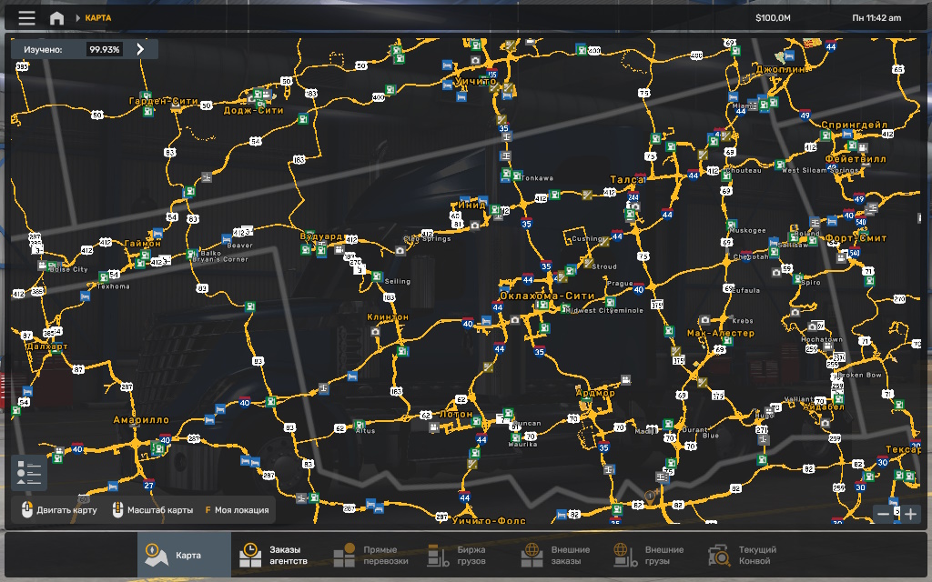Click the $100,0M balance display
This screenshot has width=932, height=582.
(x=773, y=18)
